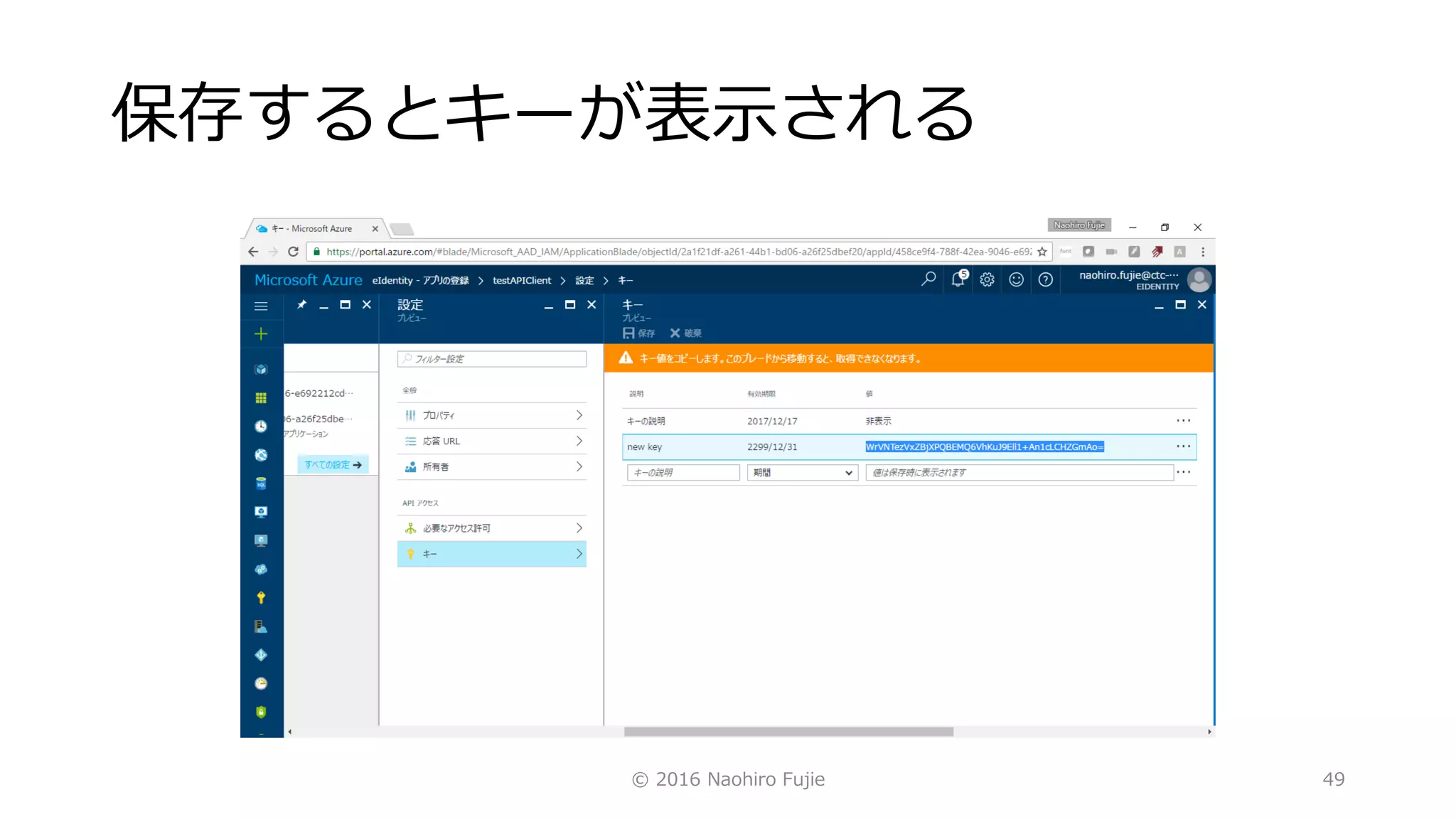The height and width of the screenshot is (819, 1456).
Task: Click the Azure notifications bell icon
Action: tap(958, 279)
